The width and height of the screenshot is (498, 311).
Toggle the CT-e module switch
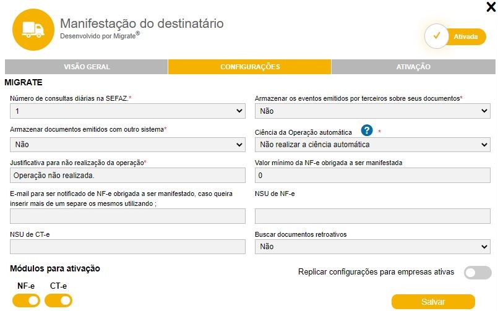[x=58, y=300]
